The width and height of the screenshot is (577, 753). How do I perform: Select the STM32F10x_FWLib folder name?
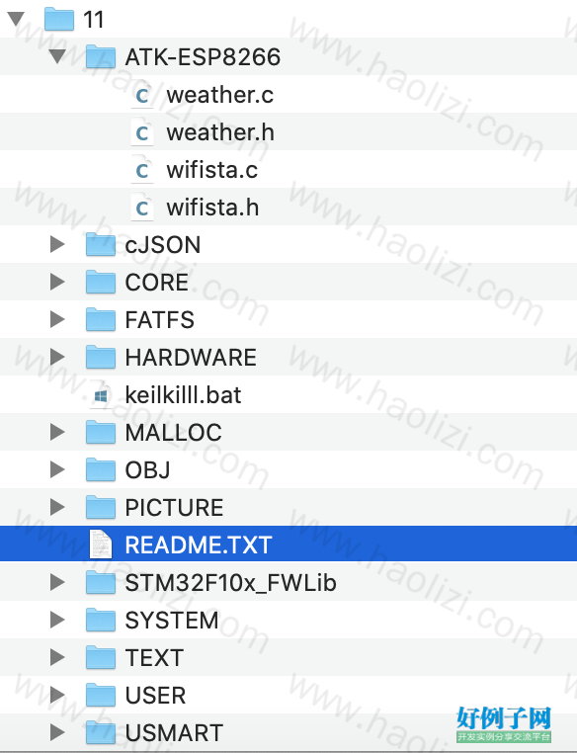click(230, 583)
